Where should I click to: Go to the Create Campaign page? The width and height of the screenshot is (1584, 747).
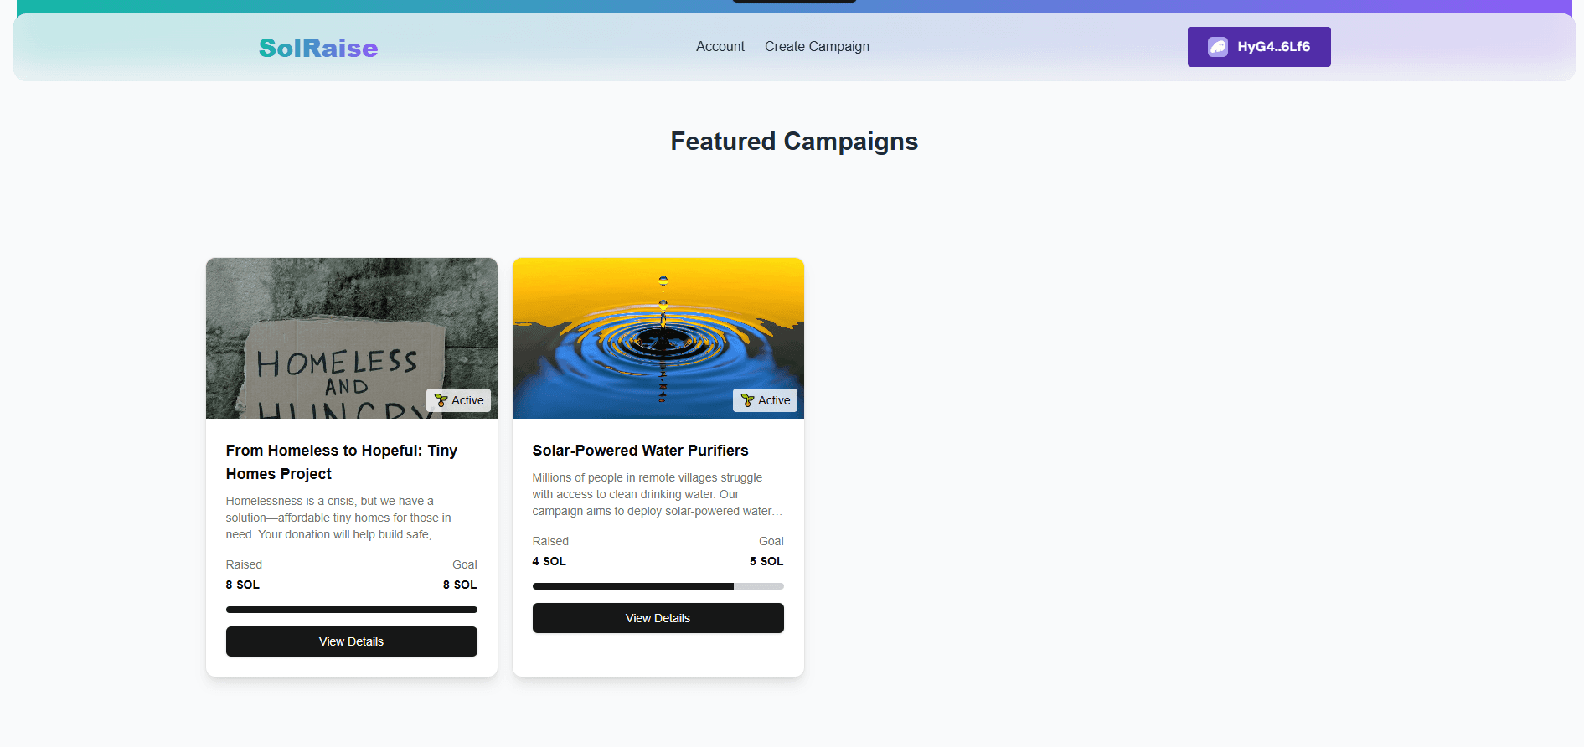tap(817, 47)
